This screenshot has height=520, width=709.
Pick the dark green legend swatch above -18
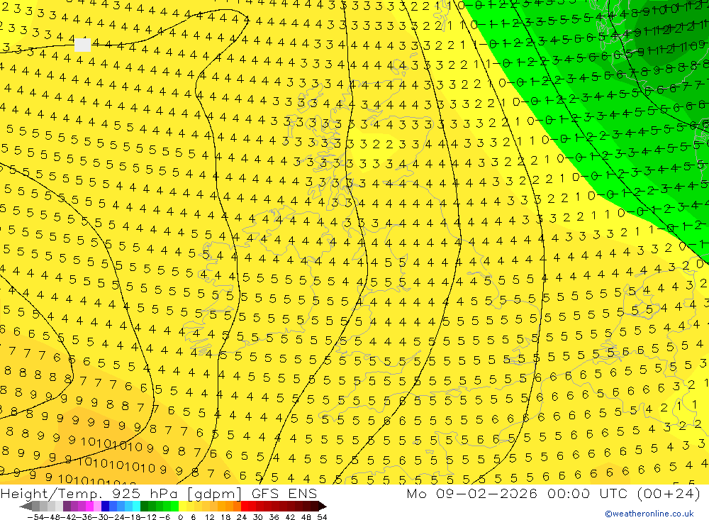click(144, 507)
